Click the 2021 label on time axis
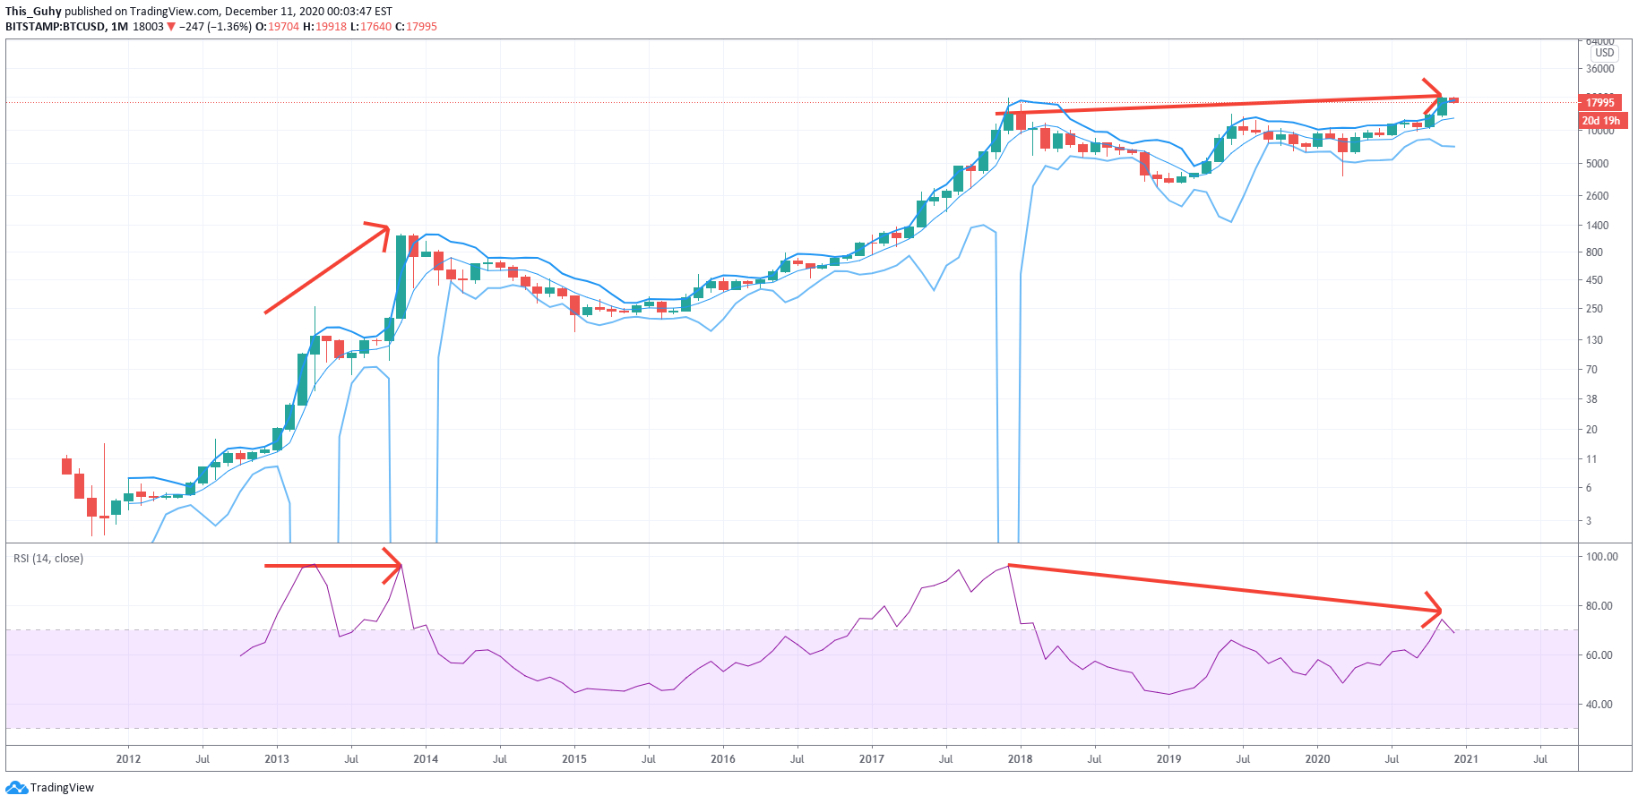The height and width of the screenshot is (804, 1638). 1466,759
